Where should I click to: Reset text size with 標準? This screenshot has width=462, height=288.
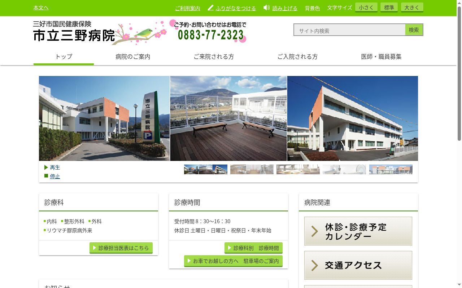(389, 7)
